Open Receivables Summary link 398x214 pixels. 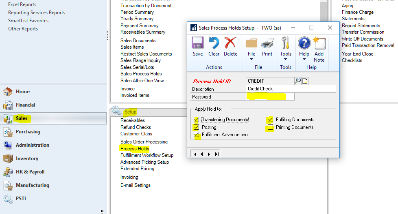pos(143,32)
